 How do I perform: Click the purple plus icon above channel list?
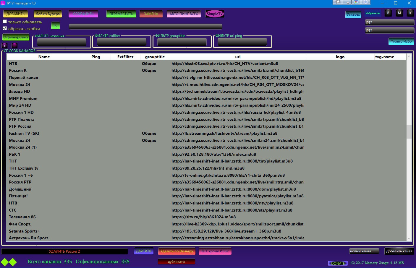point(4,46)
